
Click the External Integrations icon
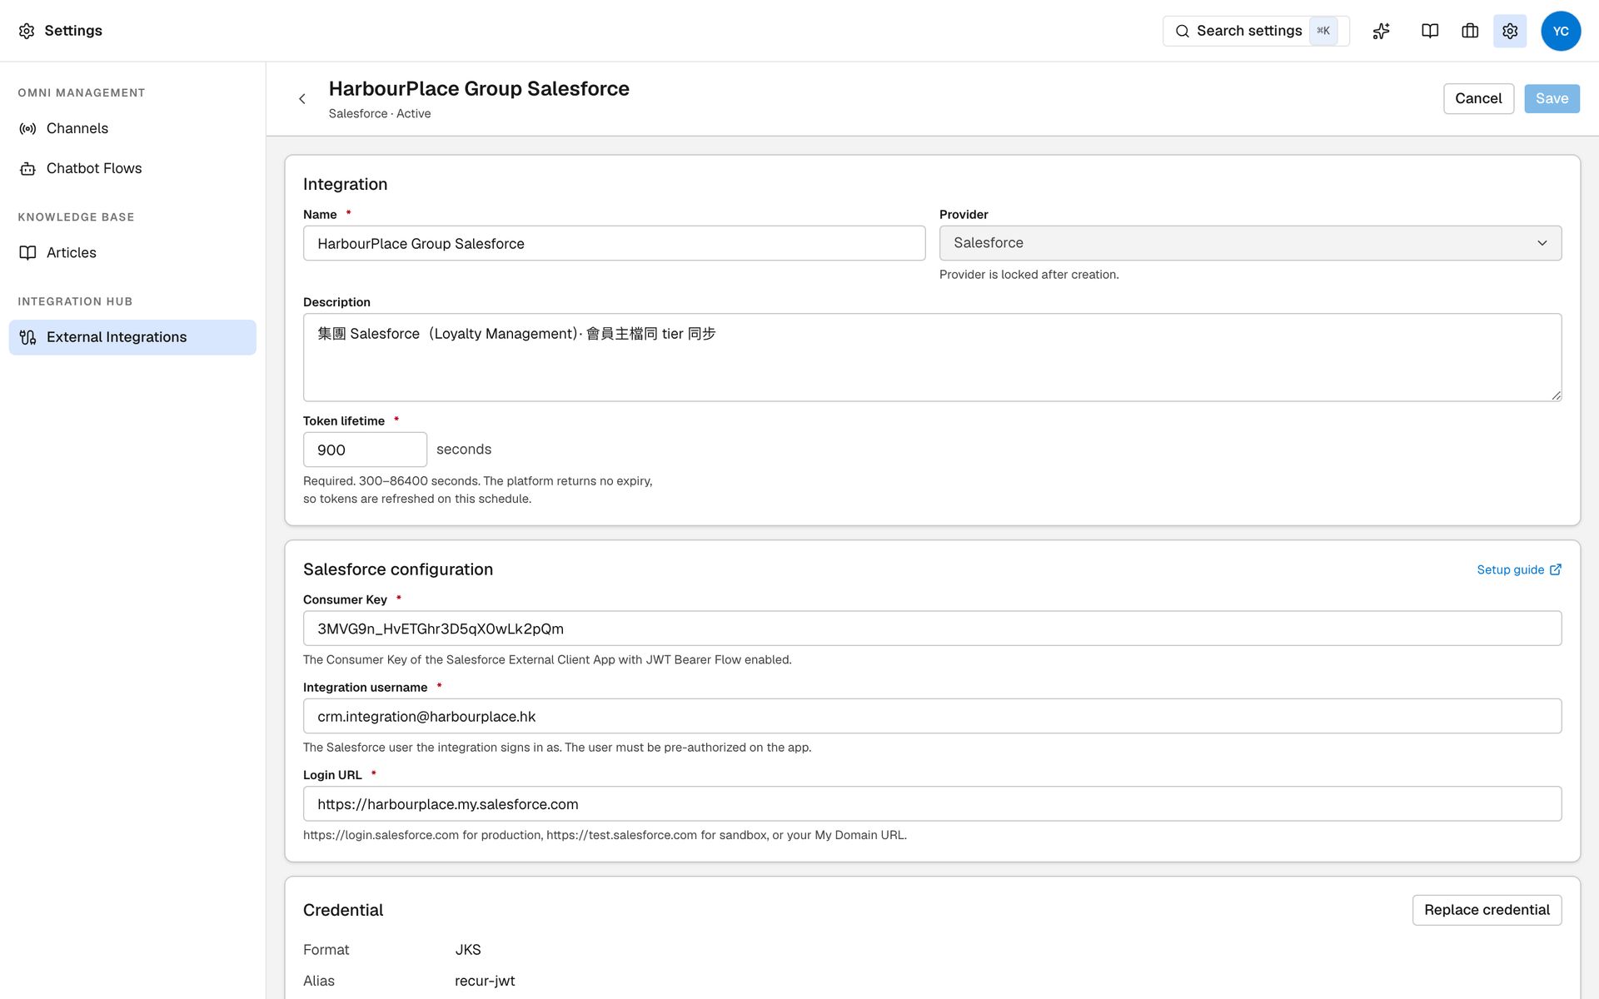point(27,337)
